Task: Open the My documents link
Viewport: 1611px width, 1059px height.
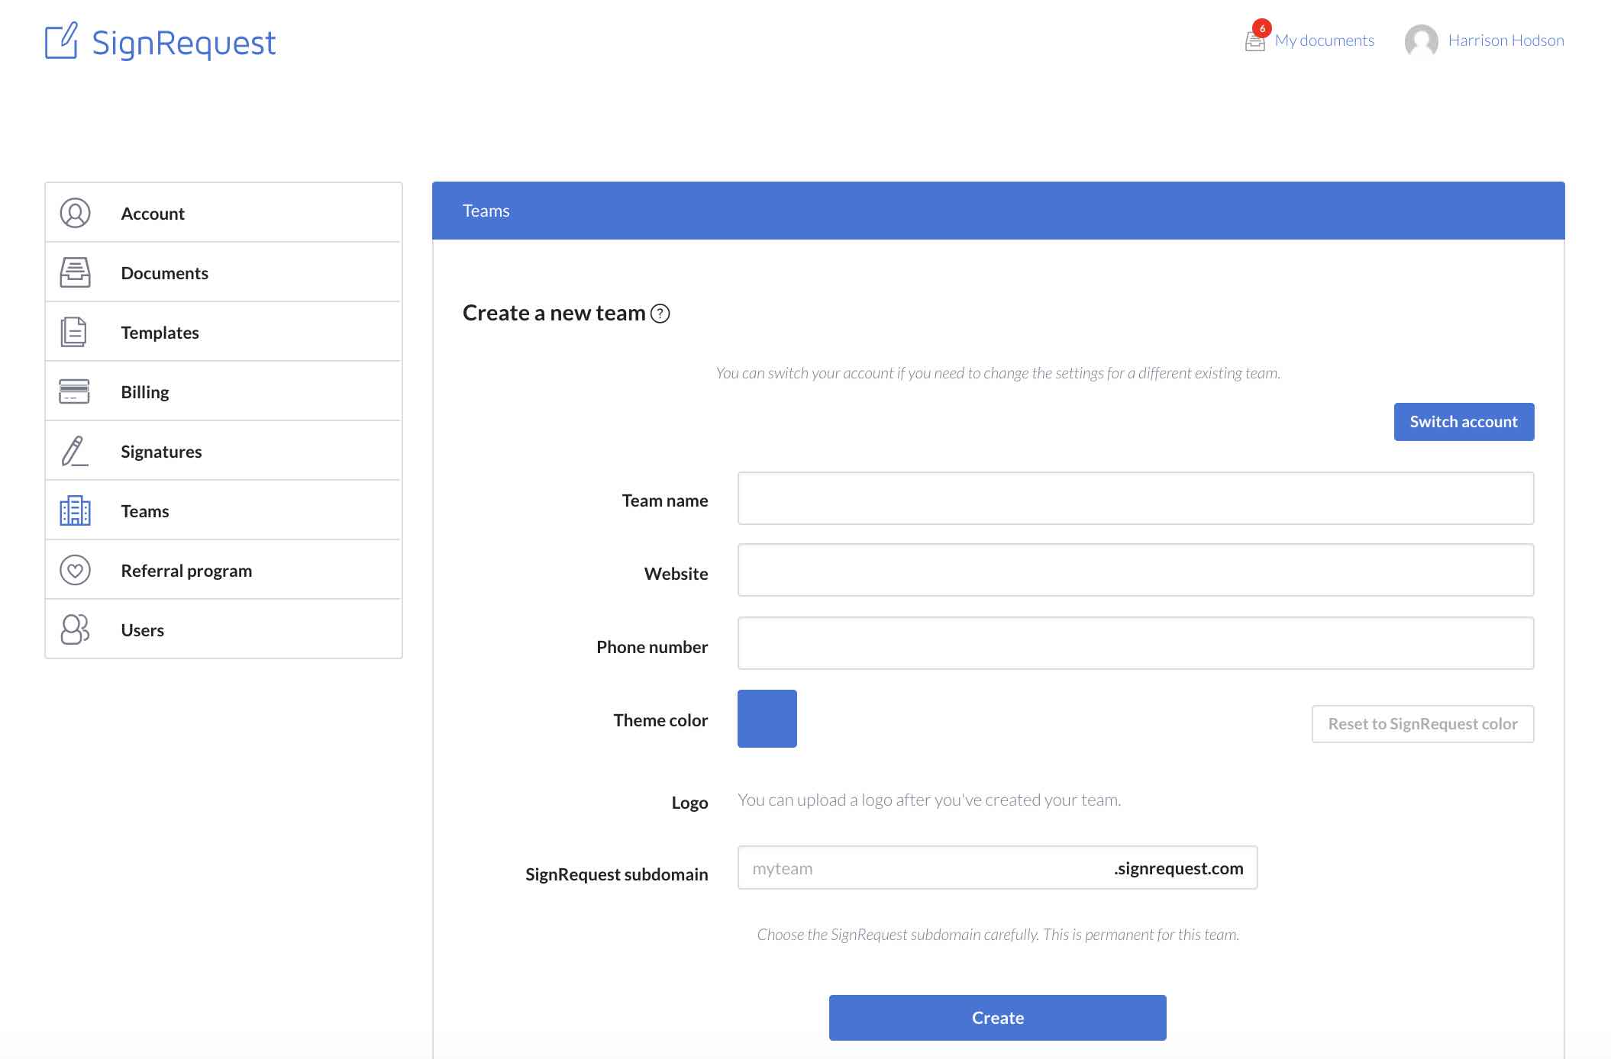Action: coord(1324,40)
